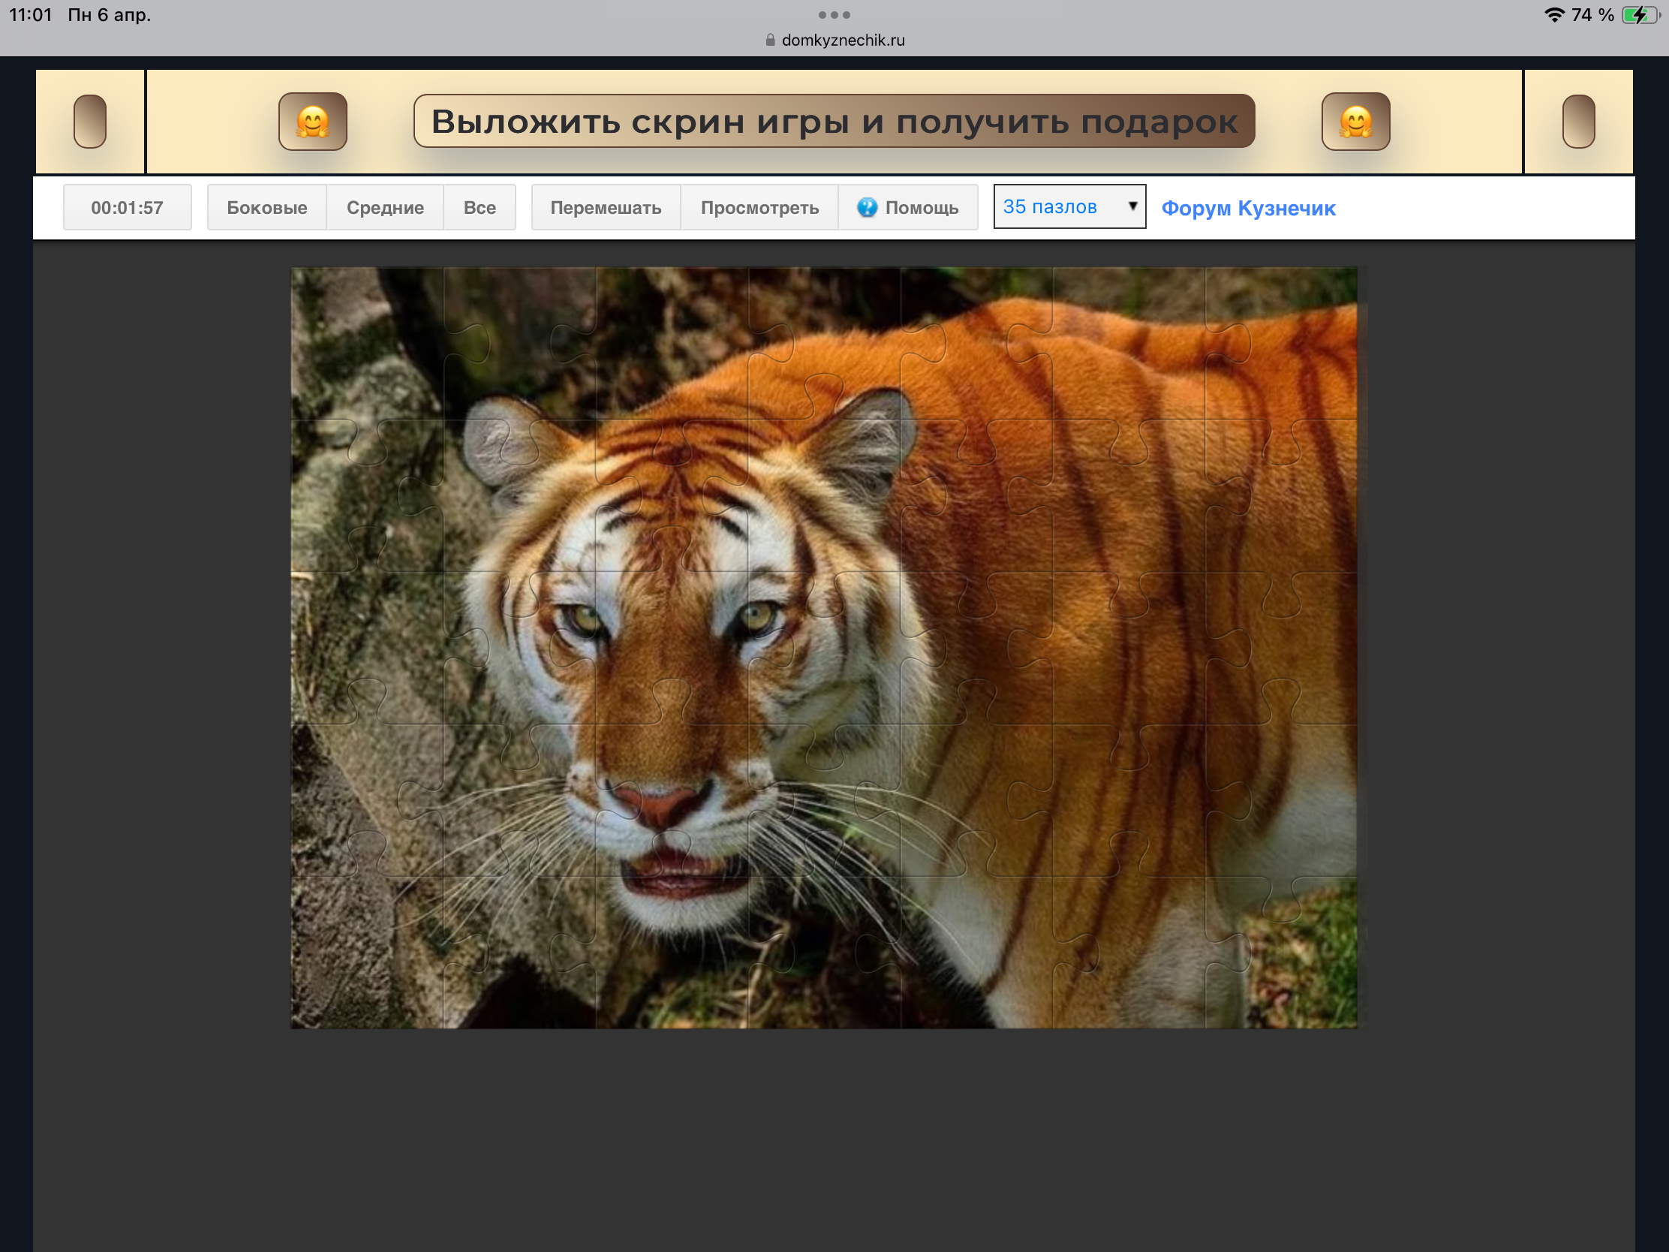1669x1252 pixels.
Task: Click the left hugging emoji button
Action: pyautogui.click(x=312, y=122)
